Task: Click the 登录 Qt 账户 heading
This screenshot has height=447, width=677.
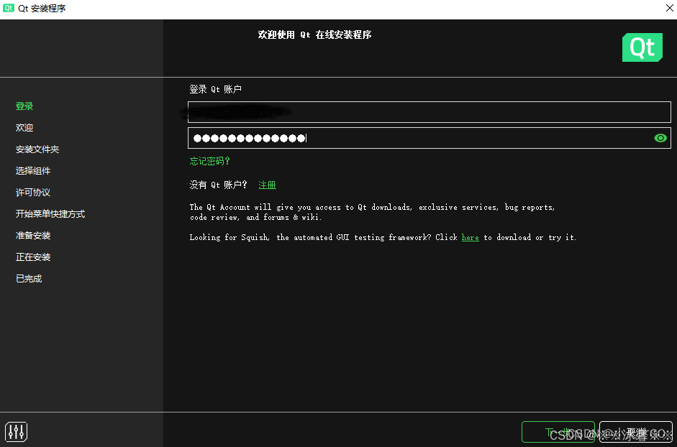Action: coord(215,89)
